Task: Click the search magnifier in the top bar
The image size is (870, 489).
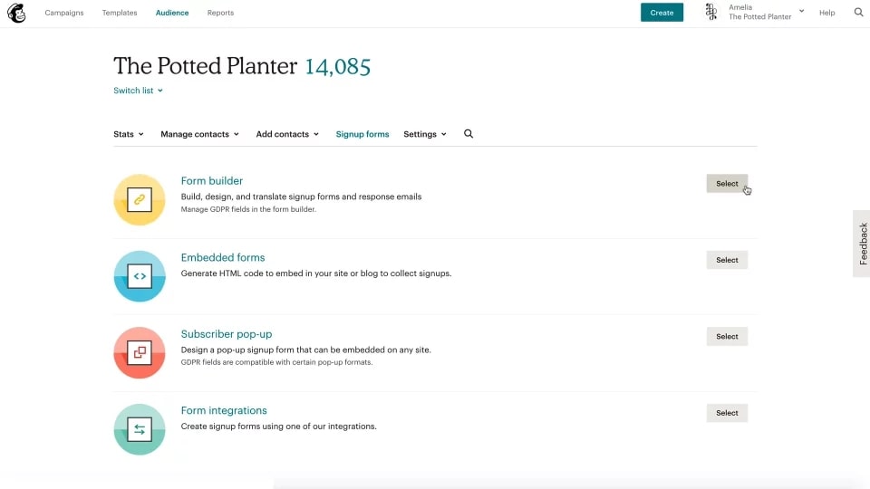Action: (858, 13)
